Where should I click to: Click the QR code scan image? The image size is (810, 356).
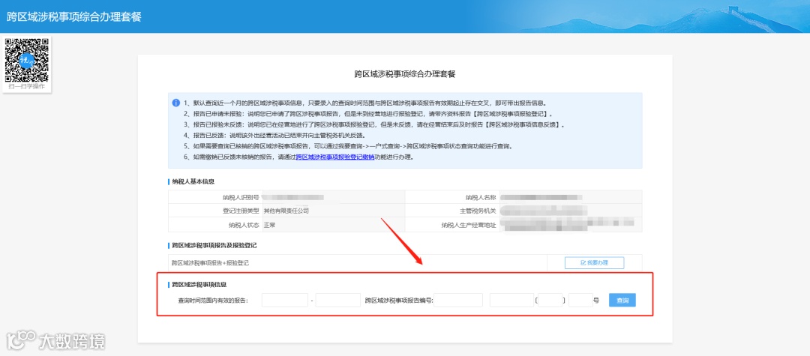(x=27, y=60)
